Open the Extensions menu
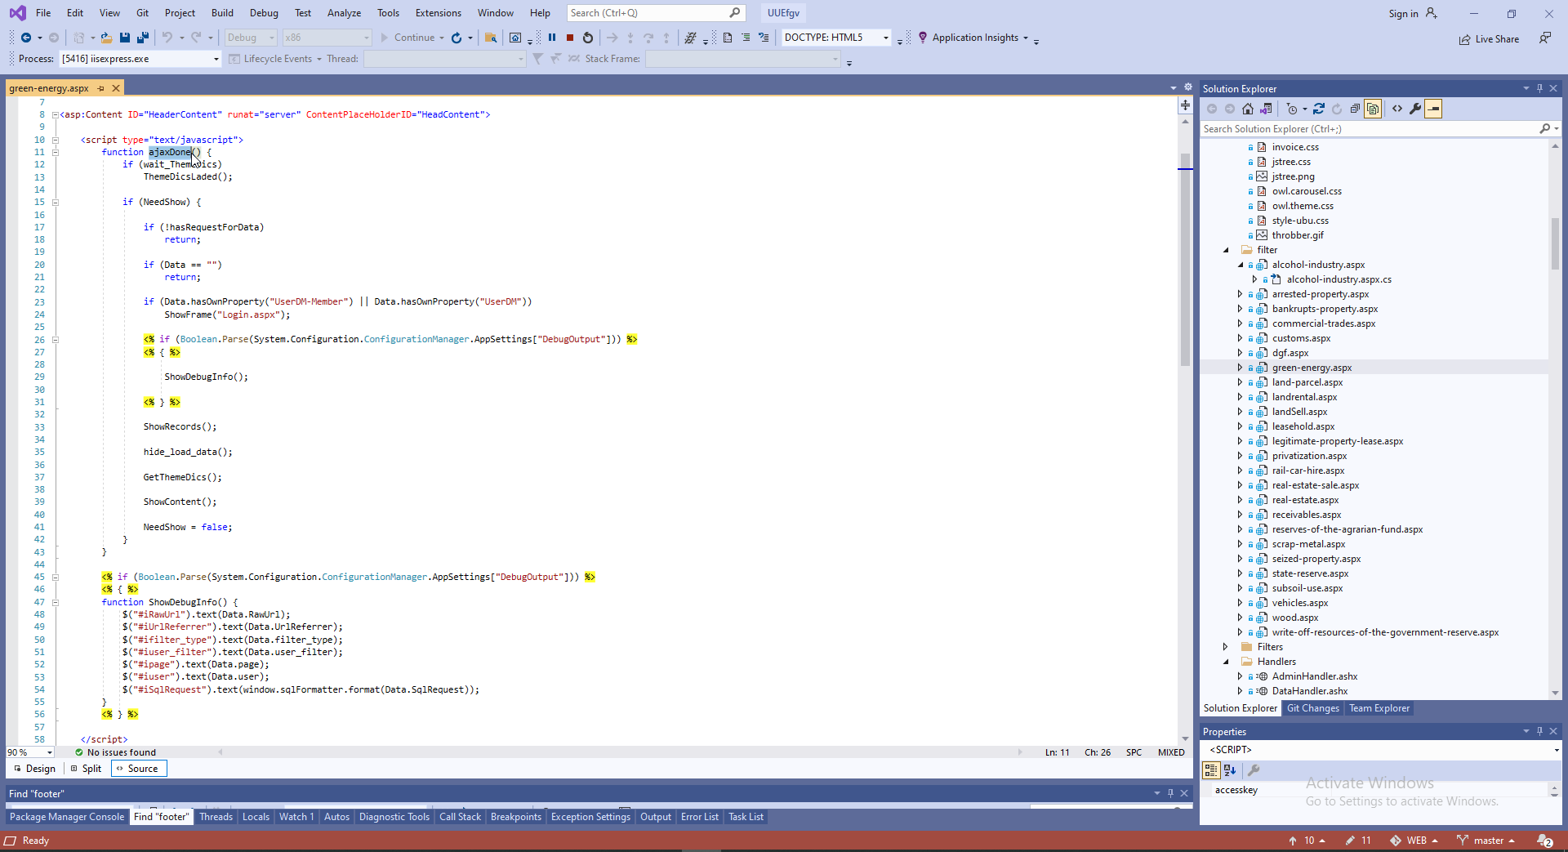 [x=439, y=13]
